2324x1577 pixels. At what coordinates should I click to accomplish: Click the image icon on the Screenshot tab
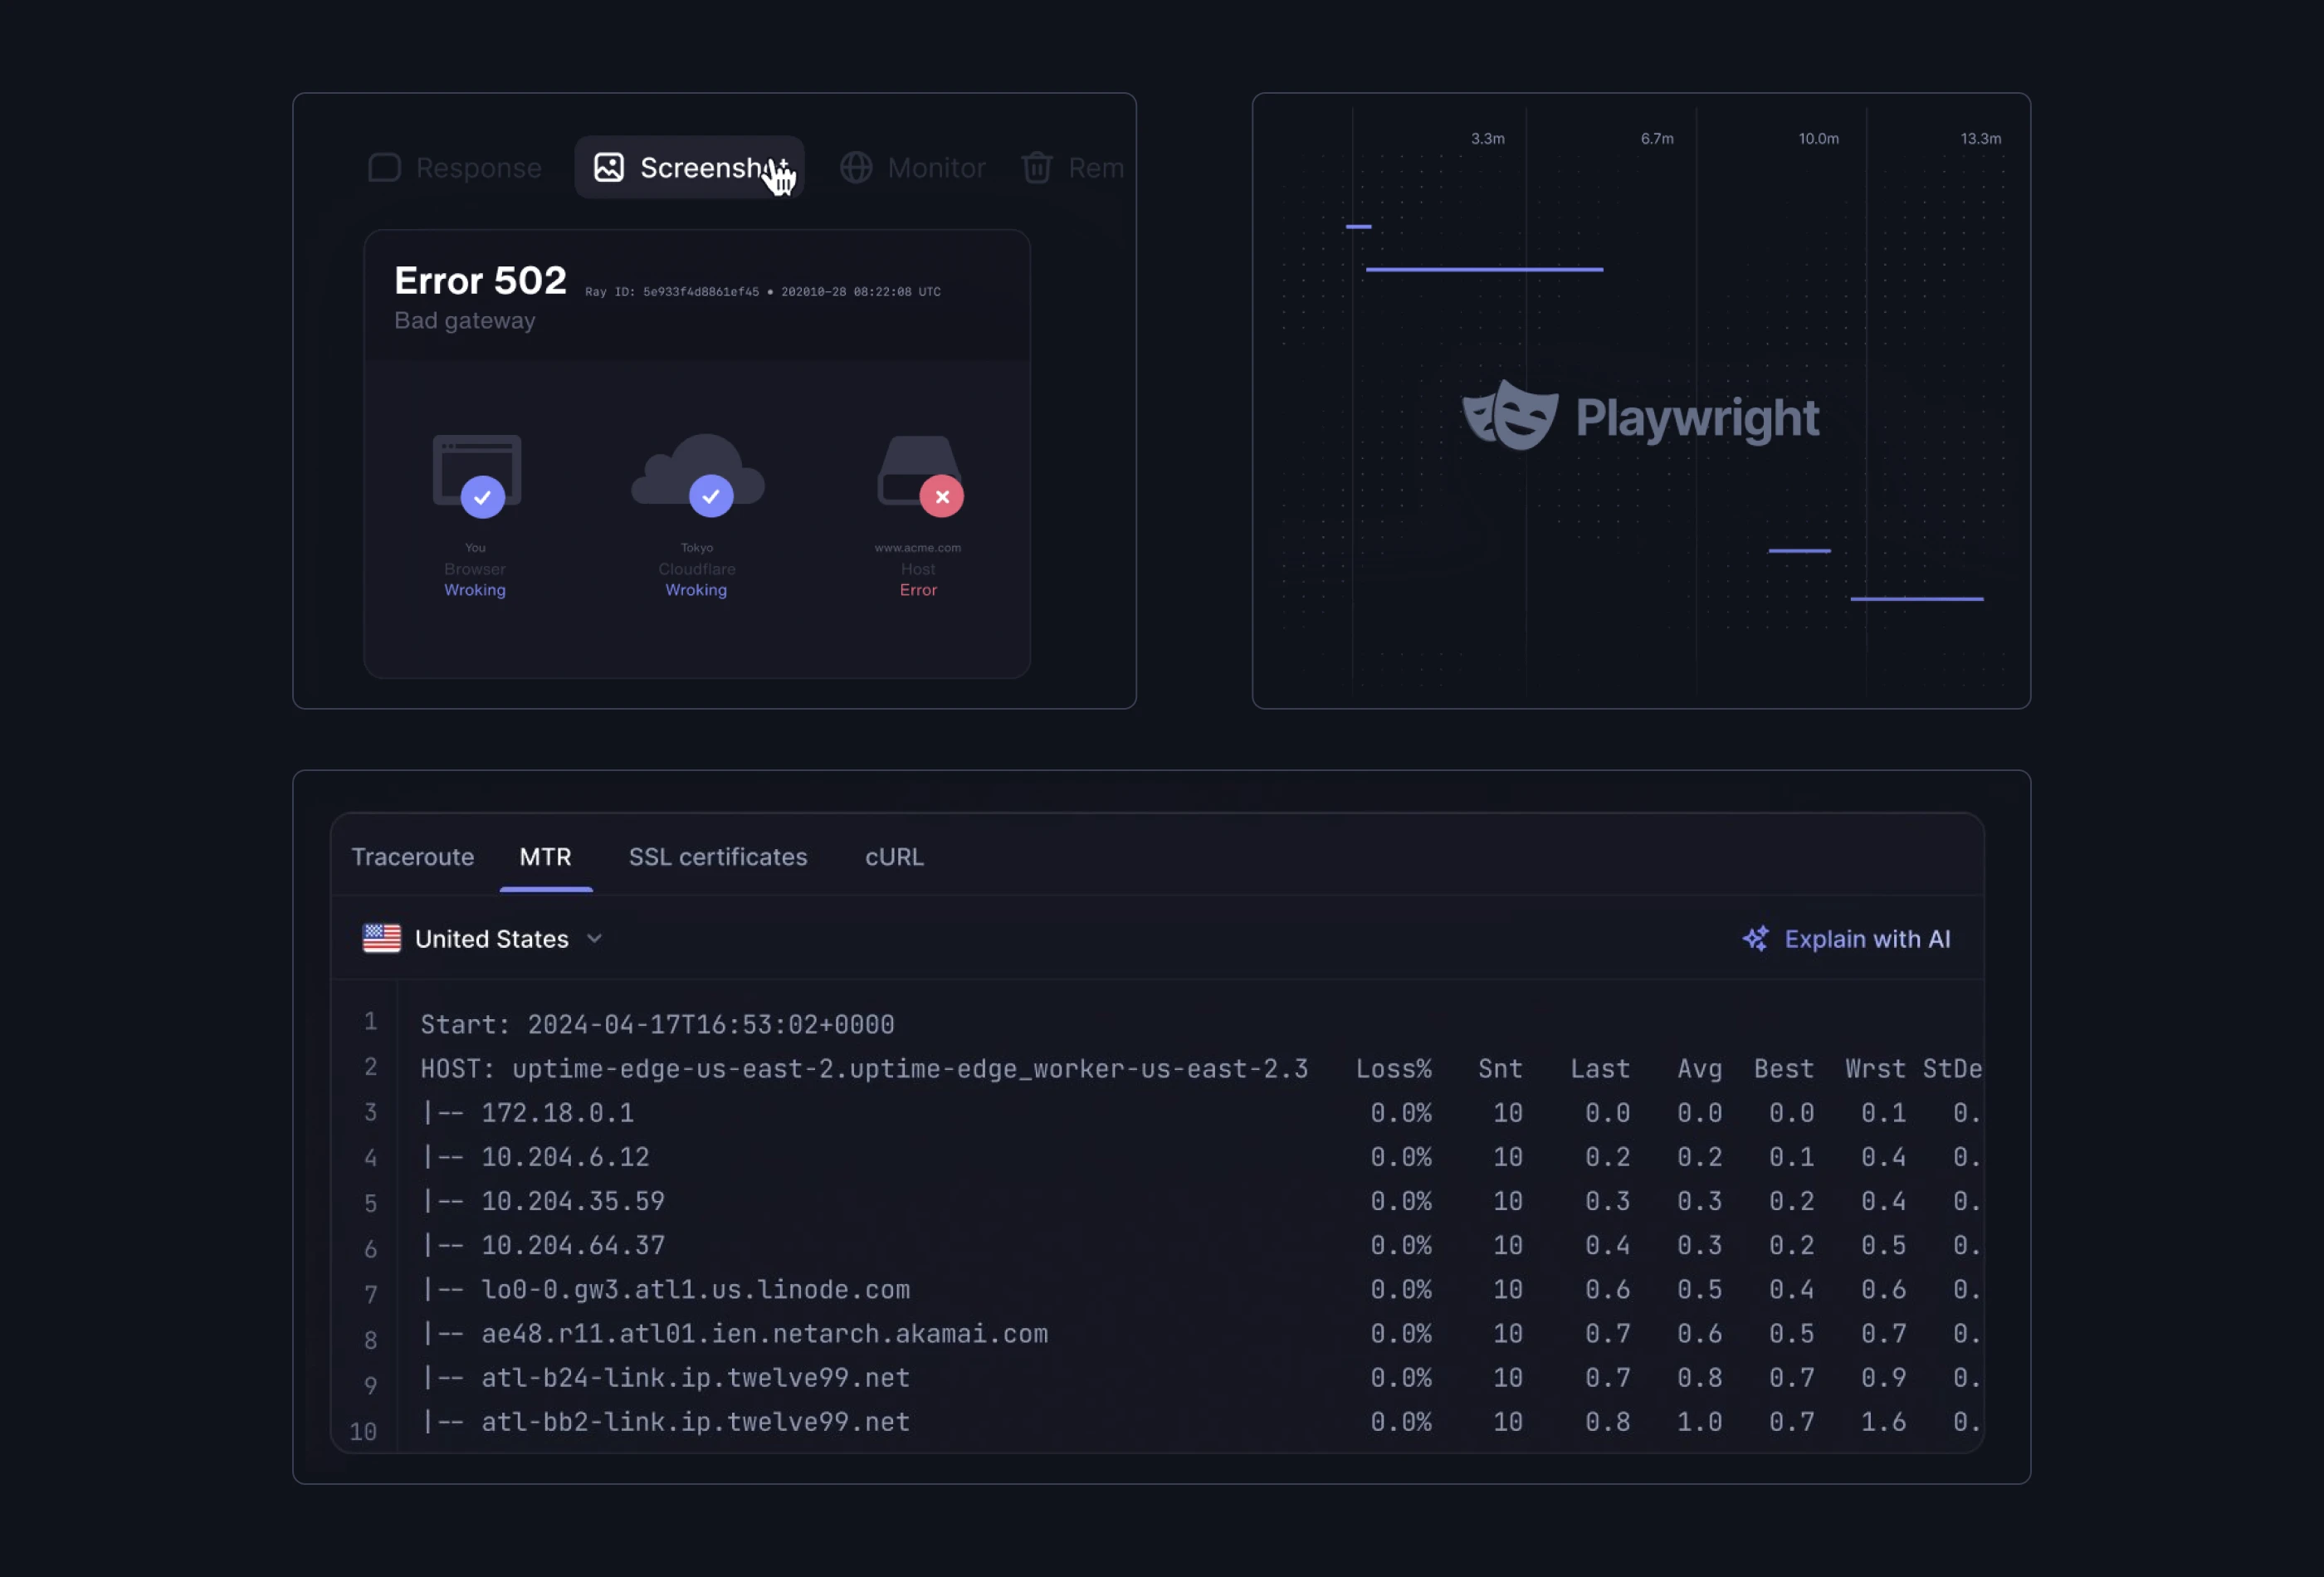pyautogui.click(x=608, y=168)
